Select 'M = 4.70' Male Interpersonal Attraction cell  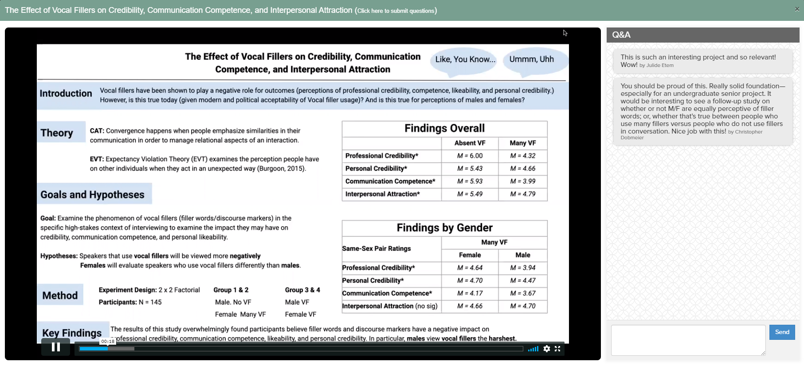click(x=523, y=307)
